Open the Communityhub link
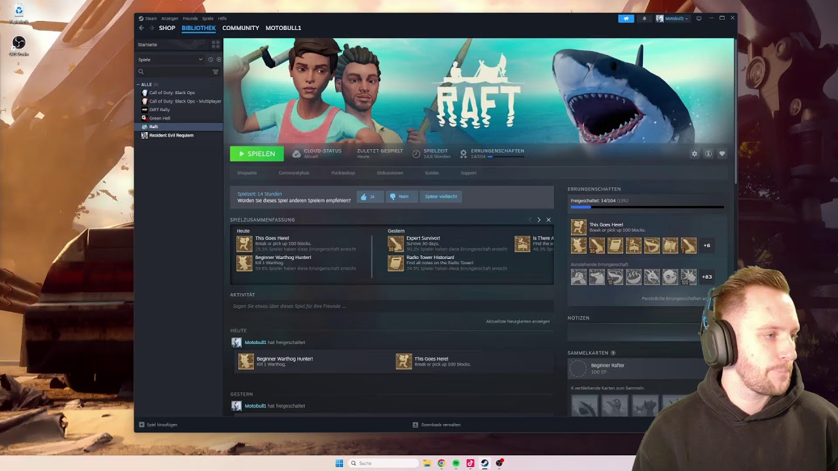 pos(294,173)
